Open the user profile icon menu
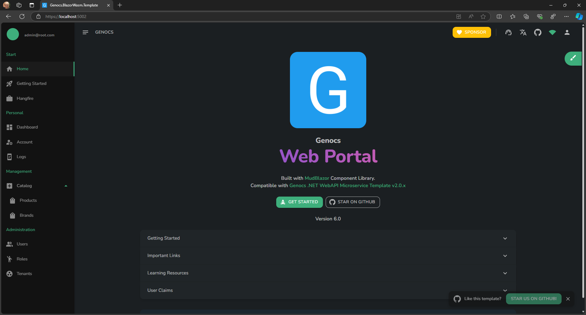The height and width of the screenshot is (315, 586). click(x=567, y=32)
